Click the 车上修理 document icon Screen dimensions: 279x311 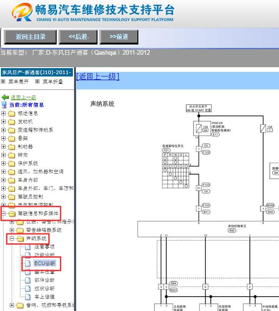click(28, 297)
